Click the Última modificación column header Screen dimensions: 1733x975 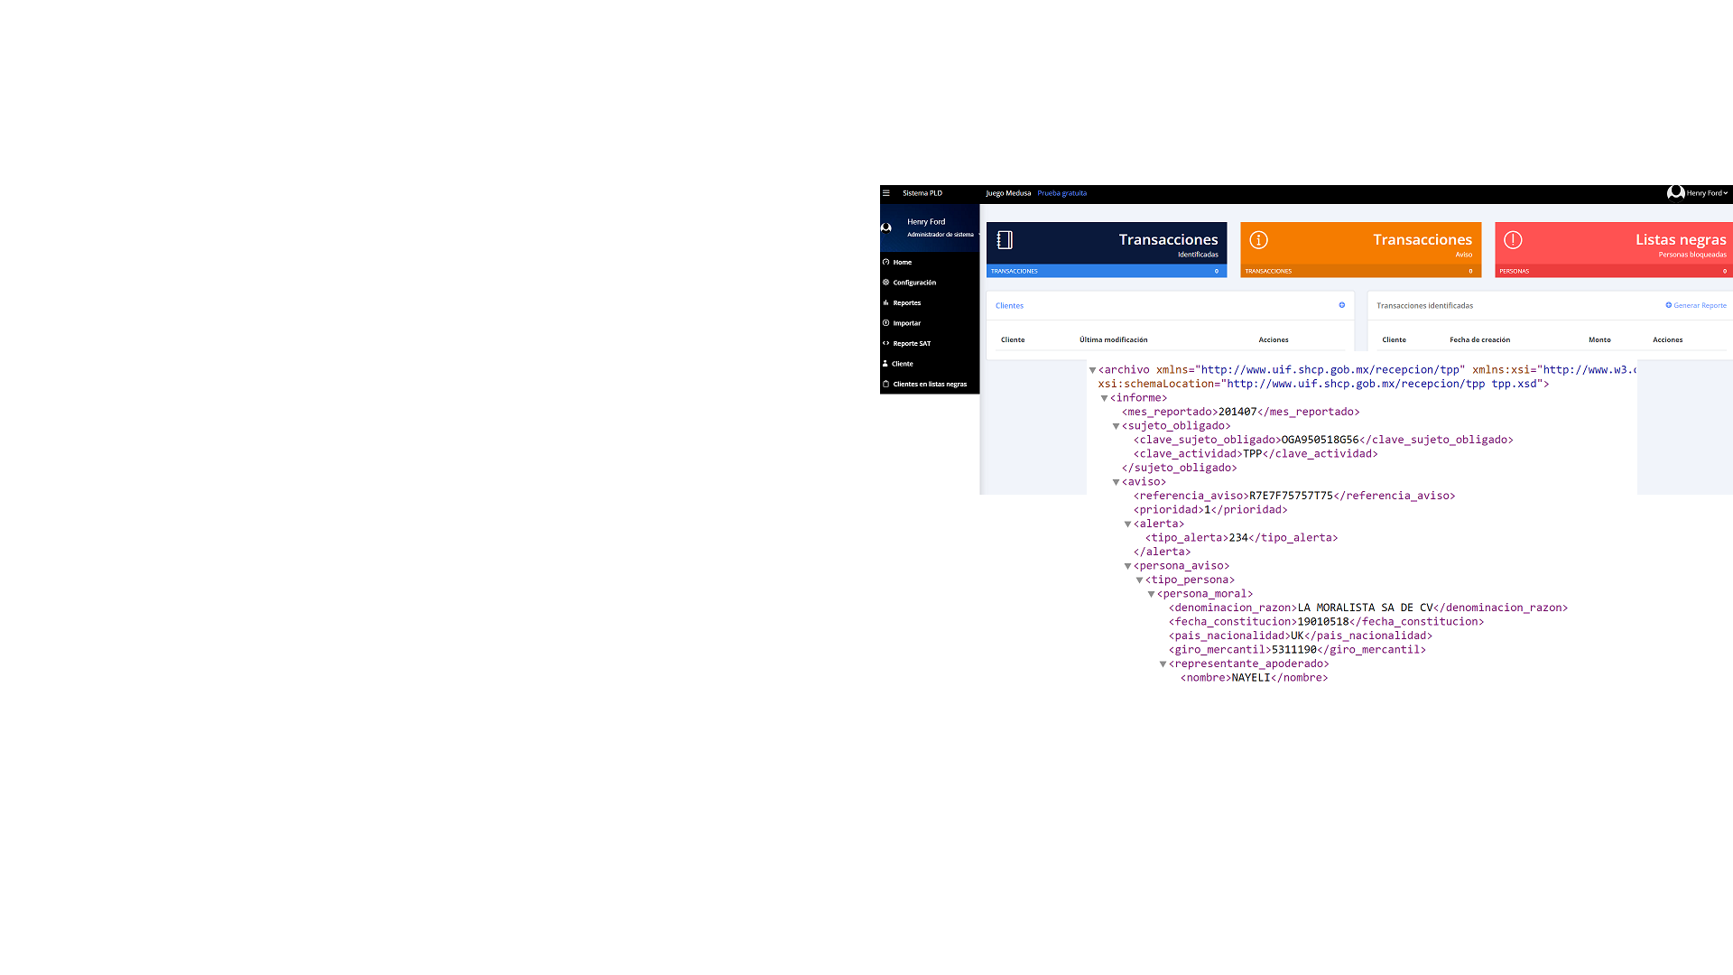click(x=1113, y=340)
